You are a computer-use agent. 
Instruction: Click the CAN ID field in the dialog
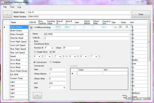coord(86,38)
